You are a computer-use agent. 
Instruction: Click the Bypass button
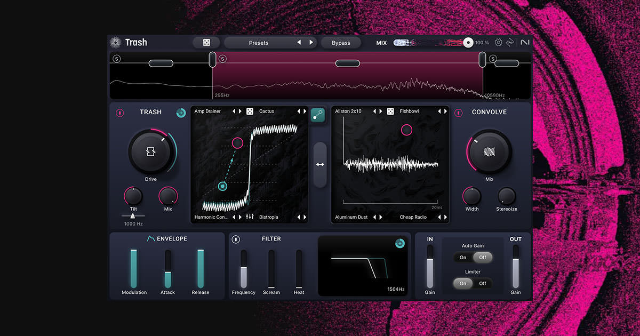point(341,43)
